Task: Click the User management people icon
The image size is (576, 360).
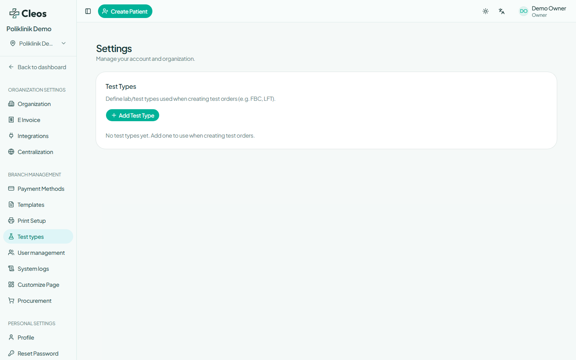Action: coord(11,252)
